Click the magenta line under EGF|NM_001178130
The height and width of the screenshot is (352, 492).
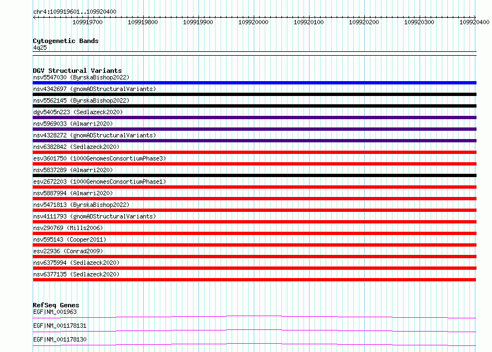(254, 344)
